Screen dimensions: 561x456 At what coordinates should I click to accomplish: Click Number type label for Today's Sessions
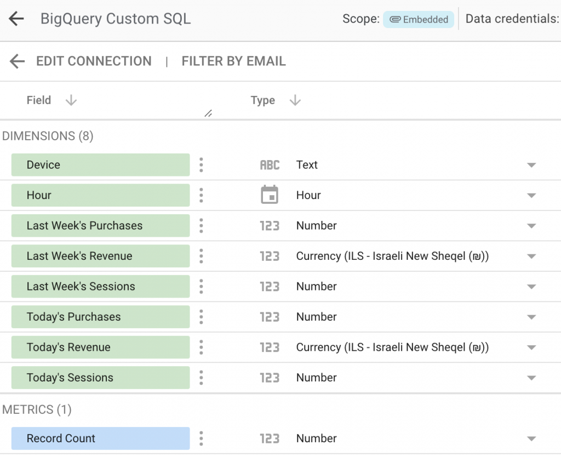317,378
